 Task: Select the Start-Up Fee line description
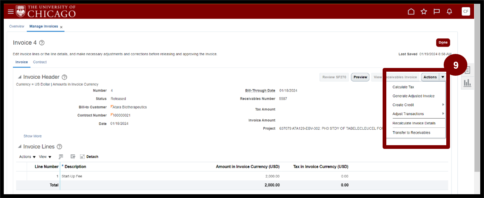coord(72,177)
